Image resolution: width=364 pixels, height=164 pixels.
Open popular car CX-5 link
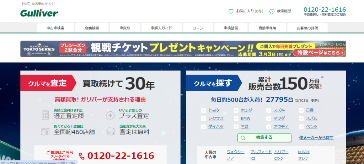click(278, 159)
